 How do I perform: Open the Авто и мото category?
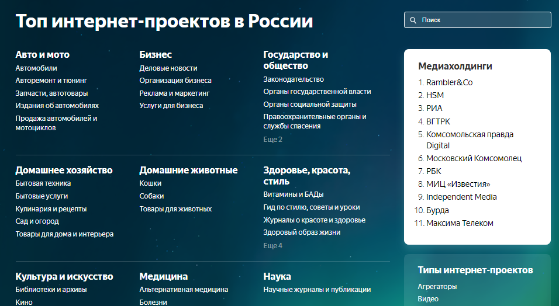[42, 54]
